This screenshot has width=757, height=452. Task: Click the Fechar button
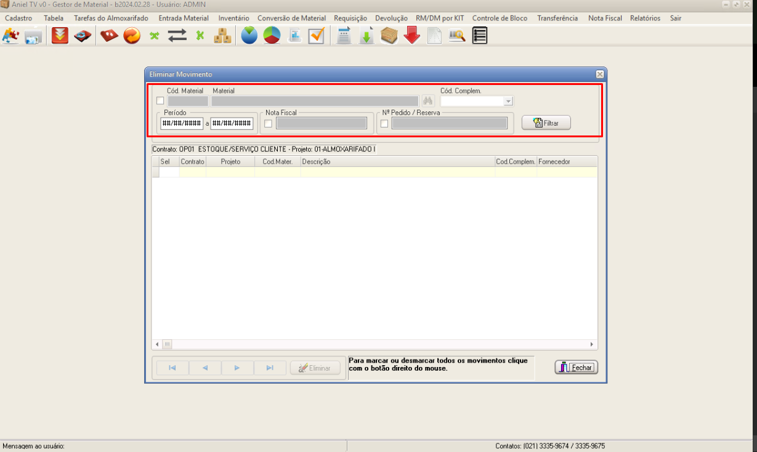click(x=577, y=368)
